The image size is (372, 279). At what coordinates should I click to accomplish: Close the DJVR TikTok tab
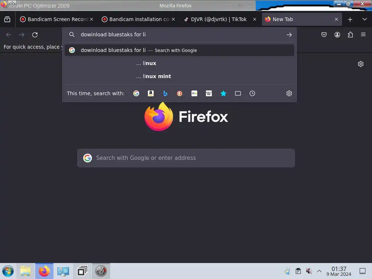pos(255,20)
